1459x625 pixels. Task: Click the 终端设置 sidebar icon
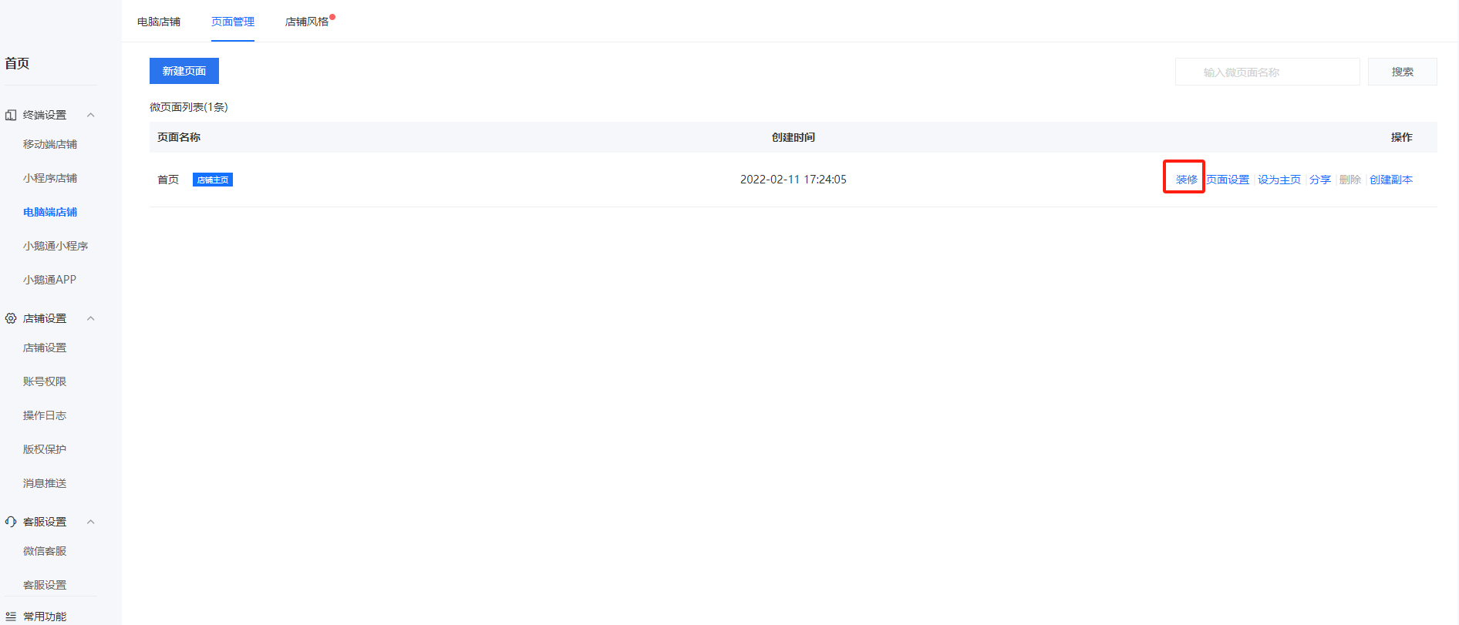click(x=11, y=115)
